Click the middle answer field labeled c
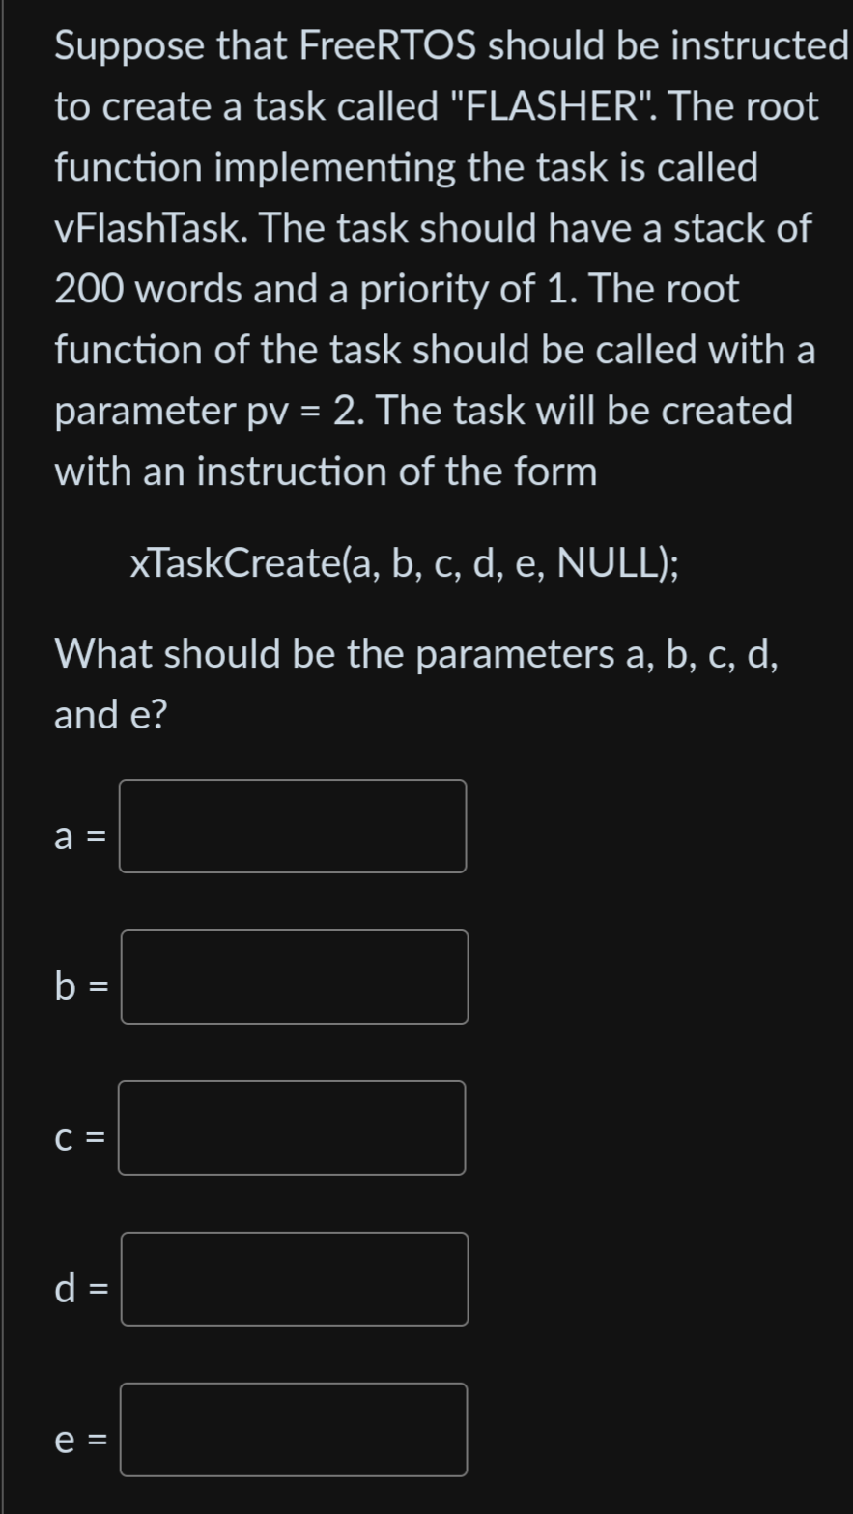This screenshot has height=1514, width=853. coord(291,1128)
